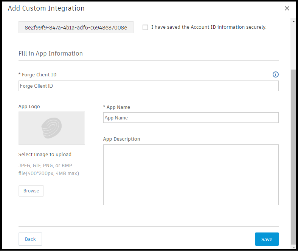Click into the App Name text box
298x251 pixels.
[191, 118]
